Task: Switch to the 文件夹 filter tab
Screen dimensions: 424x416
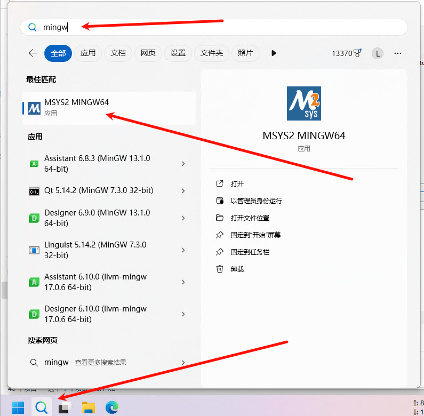Action: [211, 53]
